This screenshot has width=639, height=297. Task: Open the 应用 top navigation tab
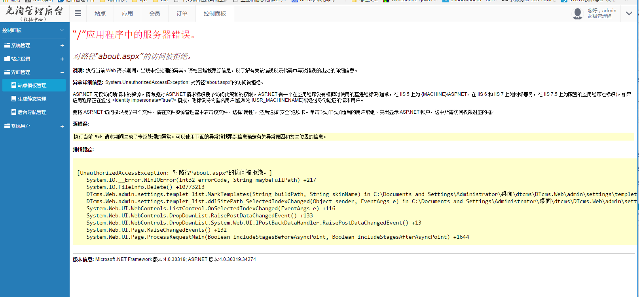(127, 13)
